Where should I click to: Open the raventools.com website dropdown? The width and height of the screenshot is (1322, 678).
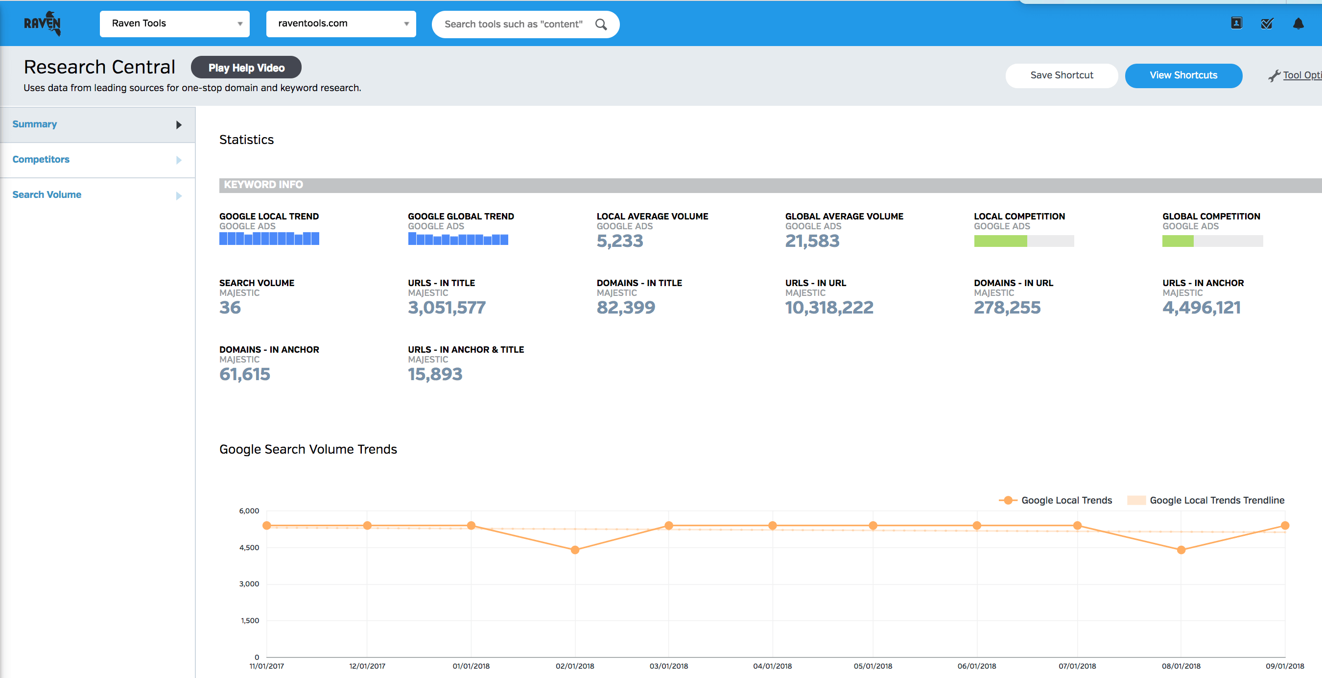(341, 24)
